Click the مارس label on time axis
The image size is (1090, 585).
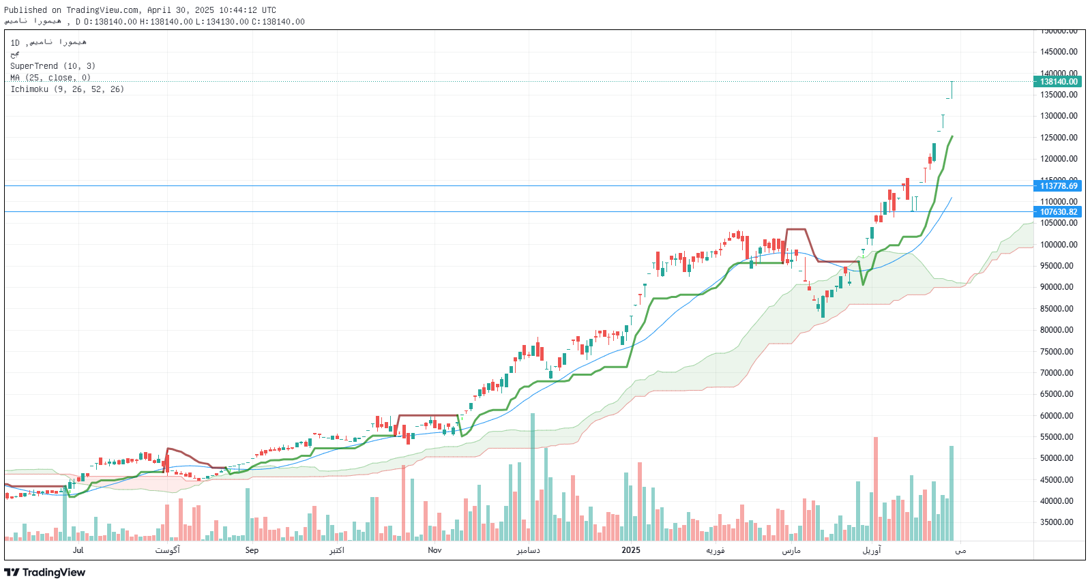coord(791,550)
